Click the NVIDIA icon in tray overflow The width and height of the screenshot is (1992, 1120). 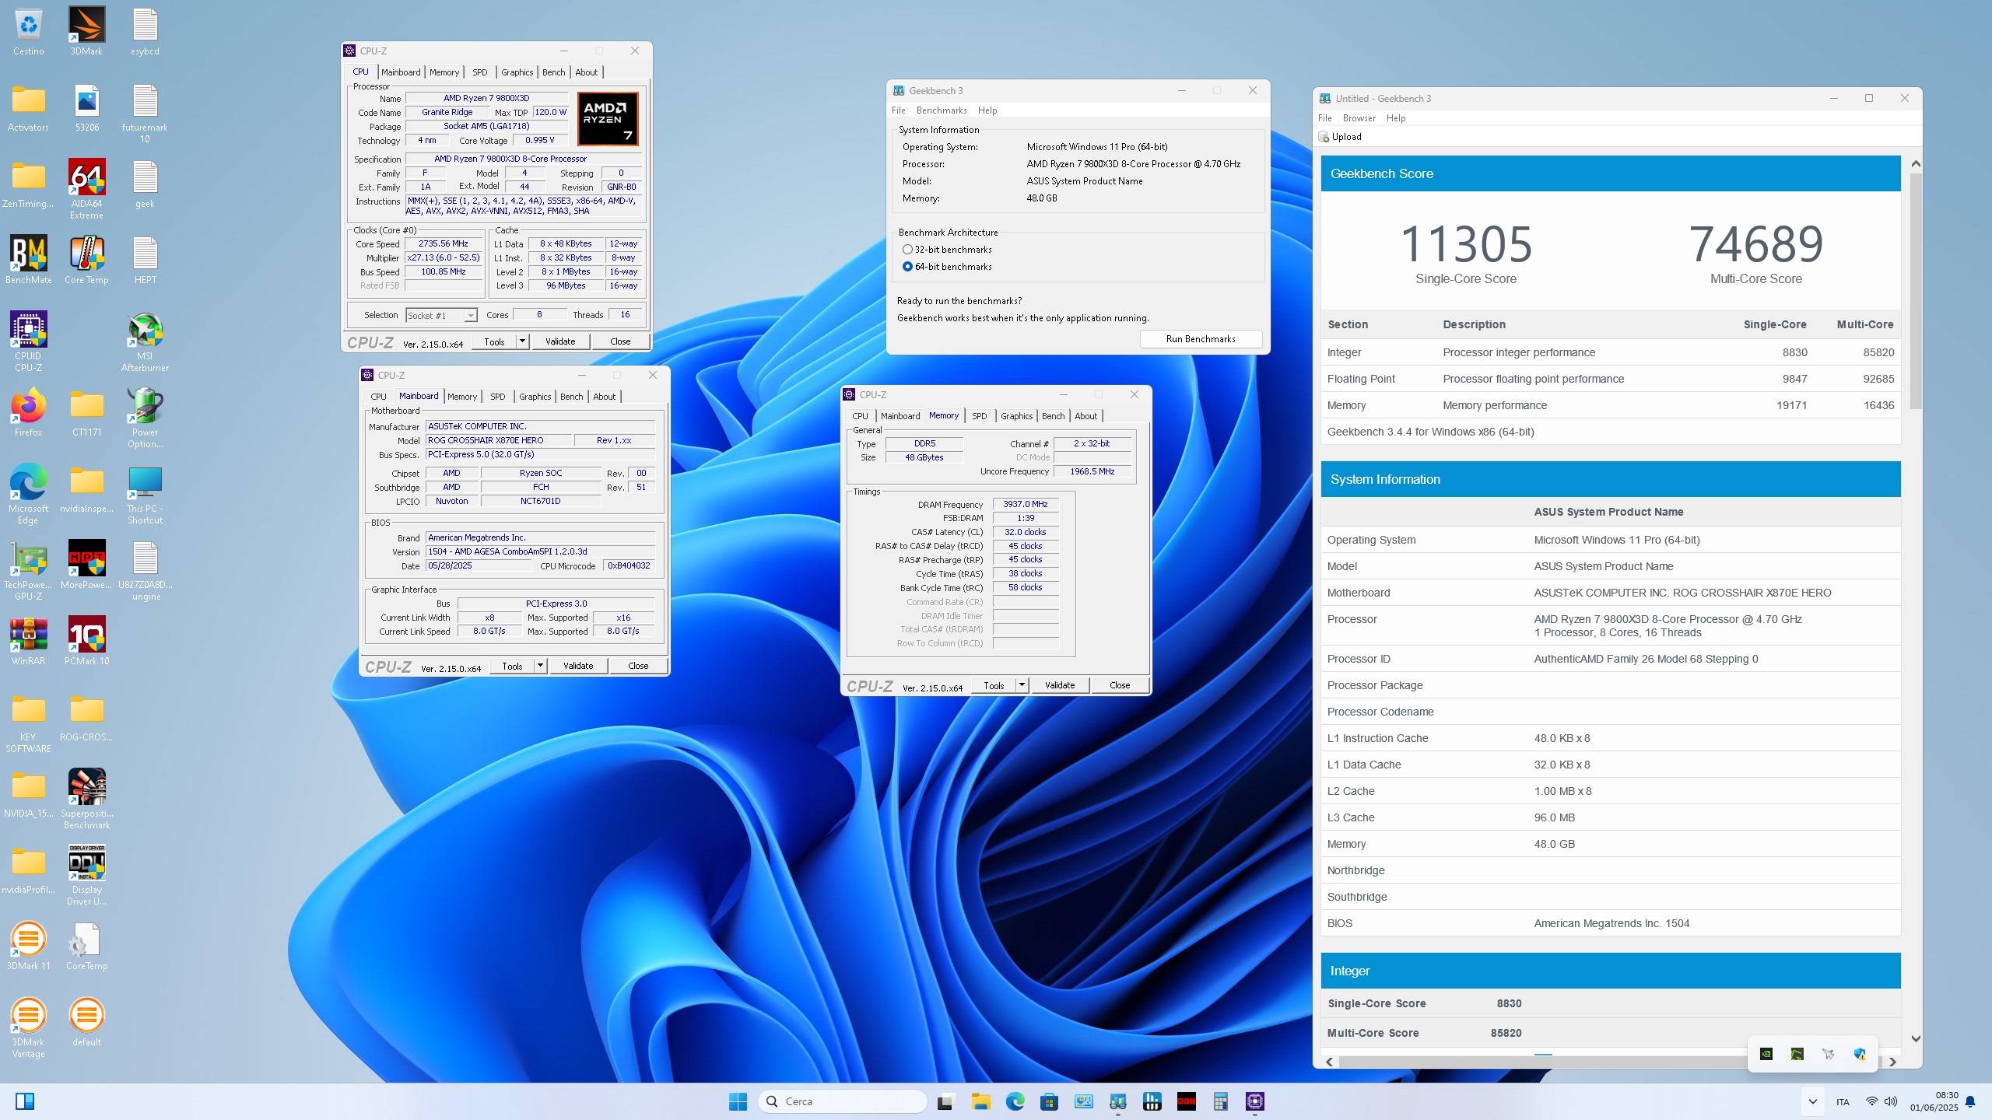pyautogui.click(x=1766, y=1054)
